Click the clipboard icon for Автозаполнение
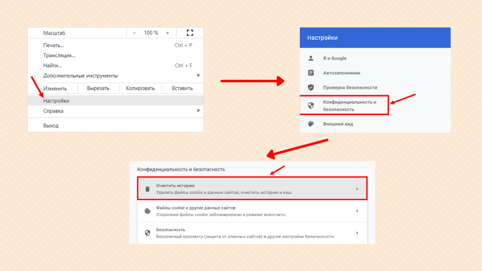This screenshot has height=271, width=482. click(311, 73)
